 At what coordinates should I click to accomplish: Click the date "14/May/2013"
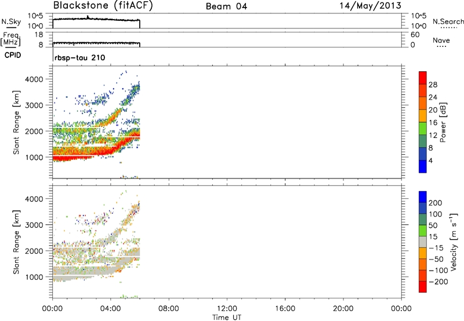(x=370, y=6)
